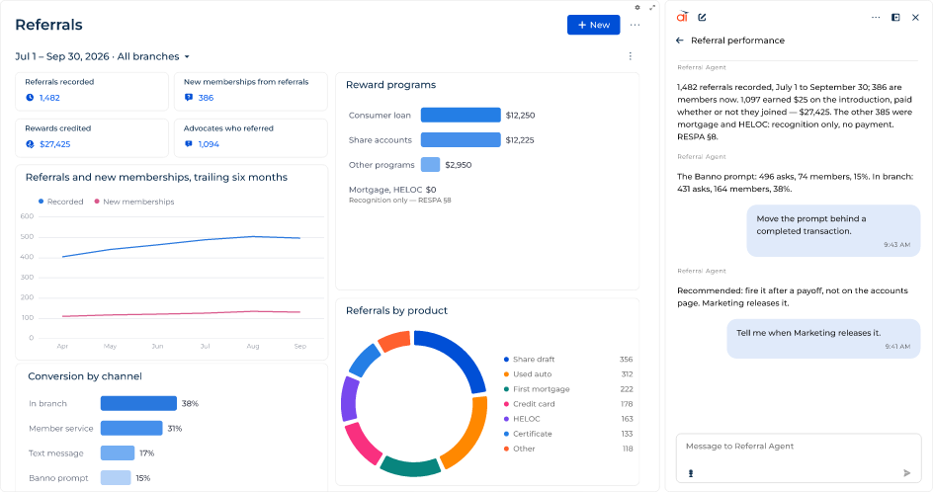The width and height of the screenshot is (933, 492).
Task: Open the dashboard settings gear icon
Action: (637, 8)
